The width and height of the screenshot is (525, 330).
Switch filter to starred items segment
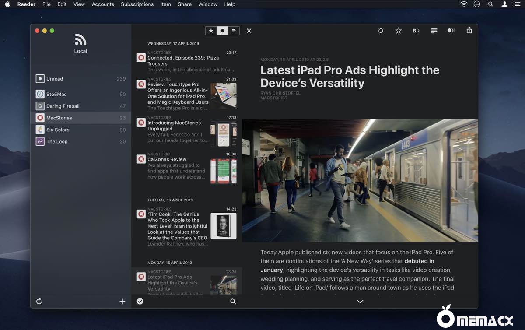coord(210,31)
